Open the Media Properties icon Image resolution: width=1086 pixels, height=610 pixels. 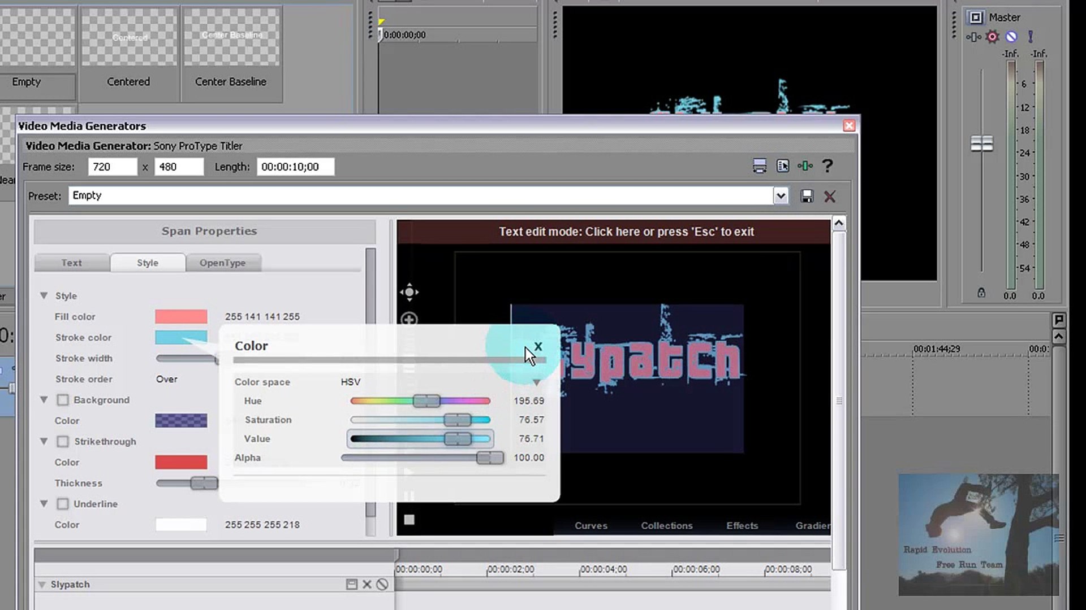click(x=782, y=166)
